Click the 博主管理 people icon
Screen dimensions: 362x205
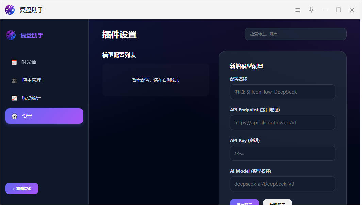(x=14, y=80)
